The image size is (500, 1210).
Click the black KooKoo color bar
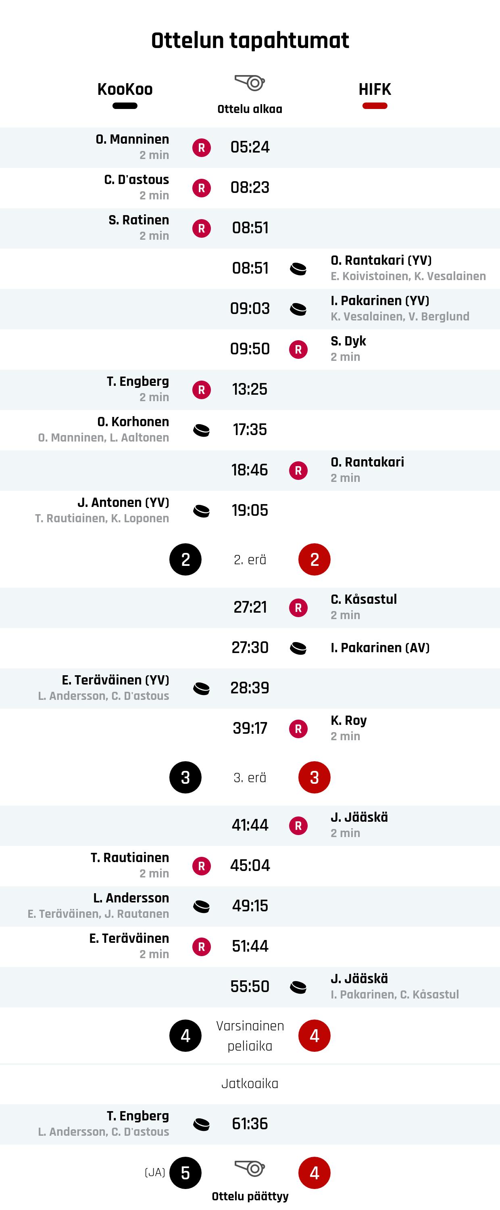(x=125, y=106)
